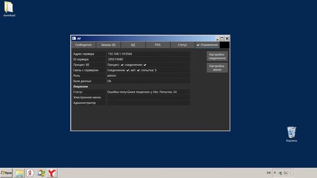Switch to the БД tab

133,45
